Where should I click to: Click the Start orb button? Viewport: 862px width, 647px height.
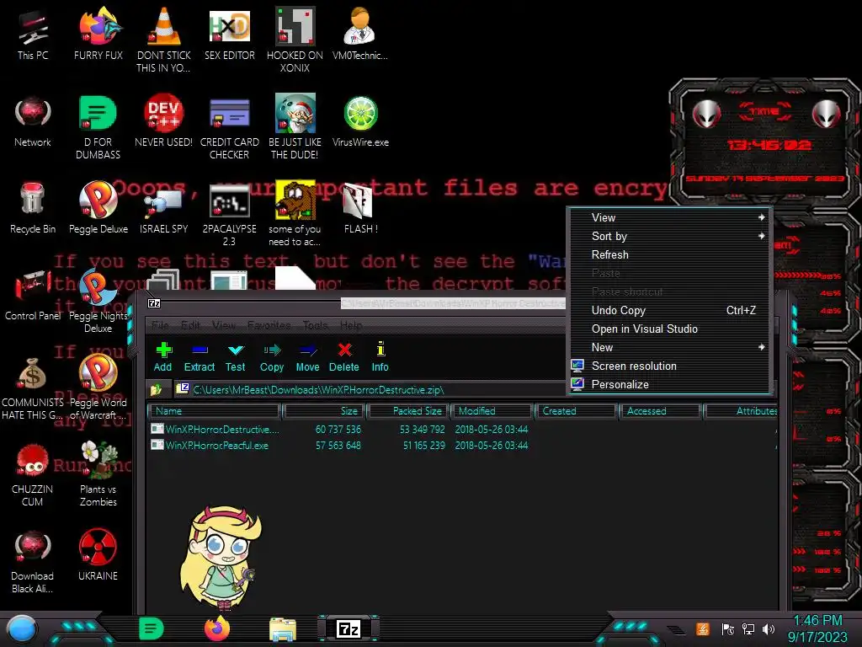point(22,629)
